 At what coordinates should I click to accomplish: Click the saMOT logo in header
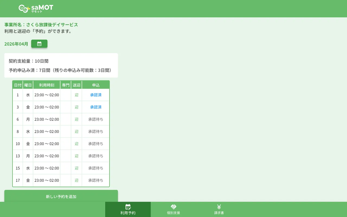click(36, 8)
